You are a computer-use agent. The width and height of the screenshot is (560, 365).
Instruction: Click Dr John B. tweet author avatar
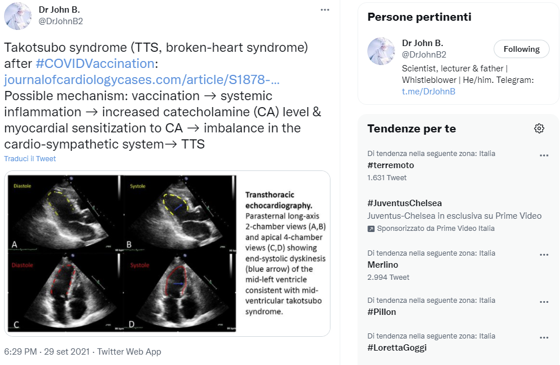(18, 16)
